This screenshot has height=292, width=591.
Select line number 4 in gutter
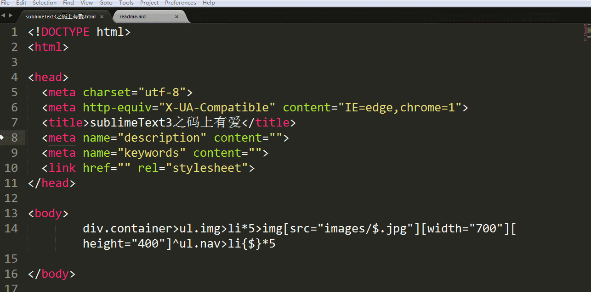click(x=14, y=77)
